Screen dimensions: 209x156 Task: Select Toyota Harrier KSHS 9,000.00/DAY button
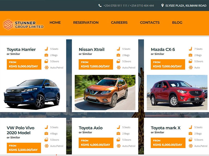pyautogui.click(x=24, y=64)
